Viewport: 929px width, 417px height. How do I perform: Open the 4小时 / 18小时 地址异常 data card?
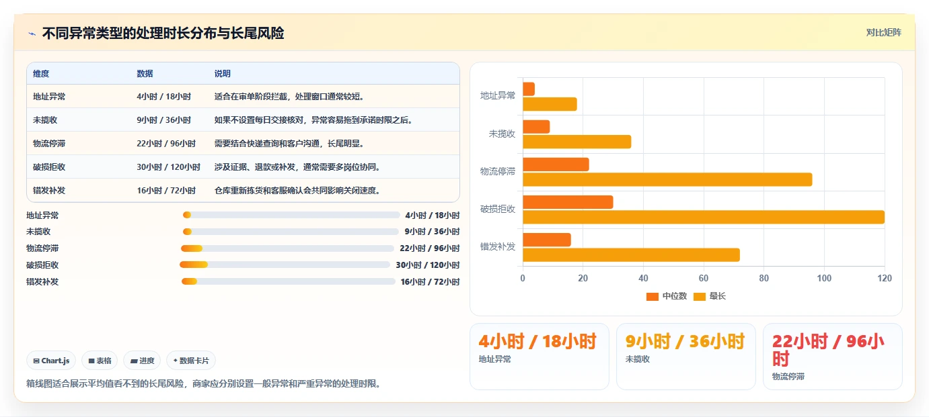540,357
